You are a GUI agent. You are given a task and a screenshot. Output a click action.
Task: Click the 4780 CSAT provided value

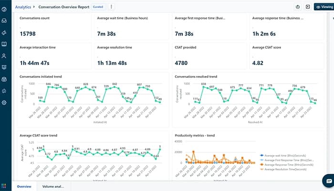click(181, 63)
